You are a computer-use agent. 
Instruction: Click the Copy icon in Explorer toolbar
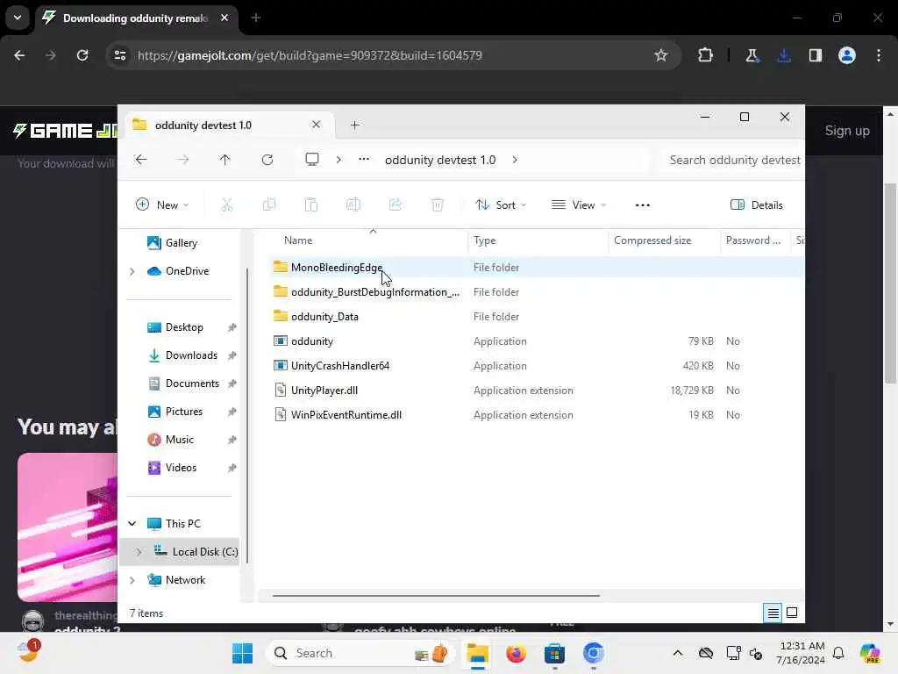(268, 204)
